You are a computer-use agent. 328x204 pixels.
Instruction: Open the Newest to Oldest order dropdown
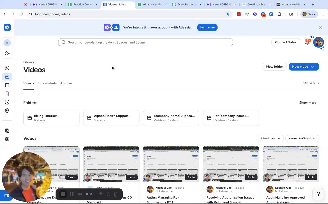tap(302, 138)
